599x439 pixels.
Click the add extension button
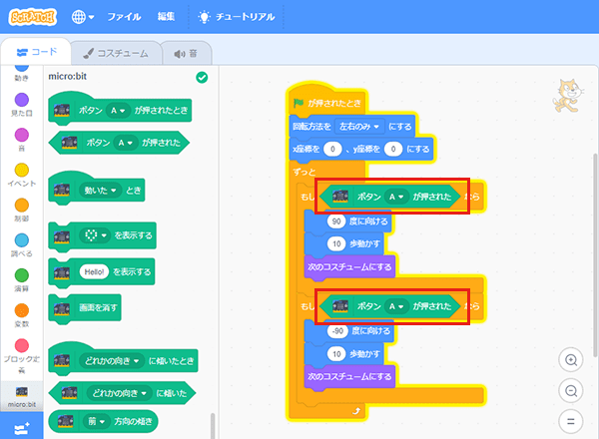point(22,429)
